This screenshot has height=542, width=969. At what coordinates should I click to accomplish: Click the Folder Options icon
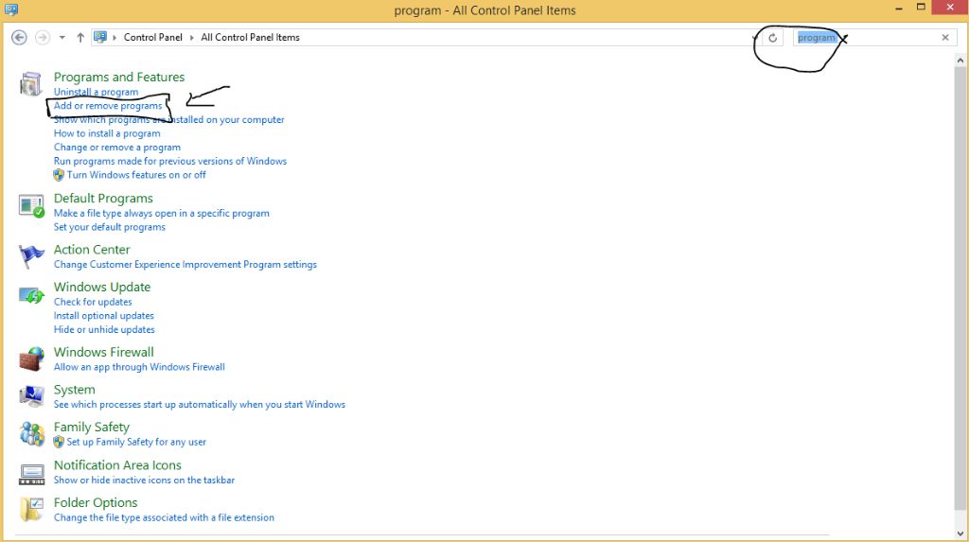(x=31, y=509)
